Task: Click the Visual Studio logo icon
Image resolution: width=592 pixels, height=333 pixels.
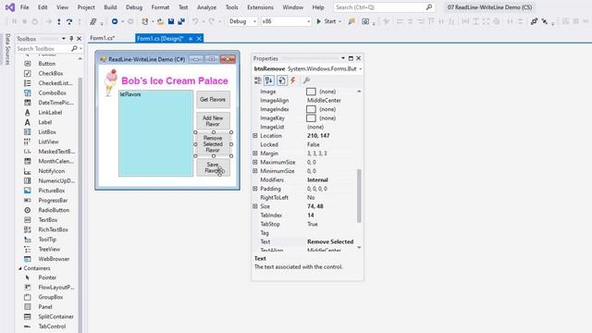Action: (x=10, y=7)
